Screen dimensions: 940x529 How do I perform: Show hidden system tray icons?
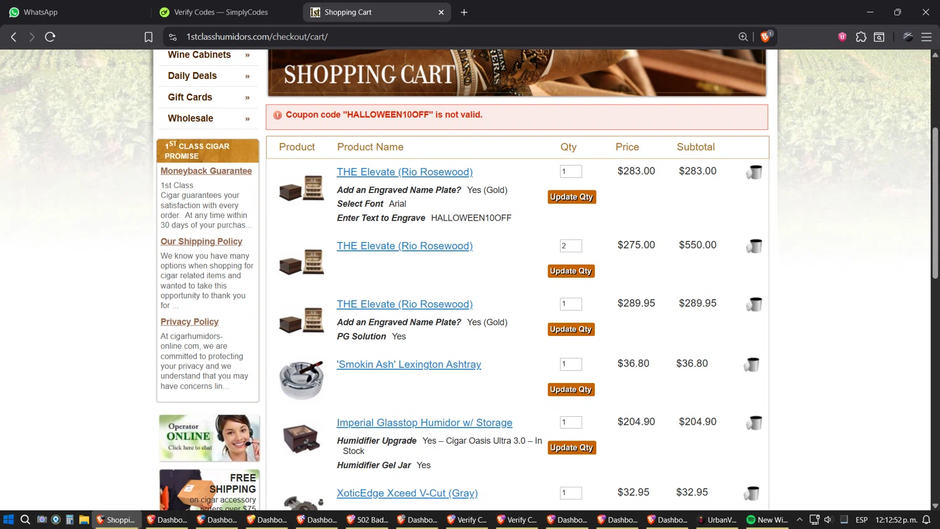pos(800,520)
